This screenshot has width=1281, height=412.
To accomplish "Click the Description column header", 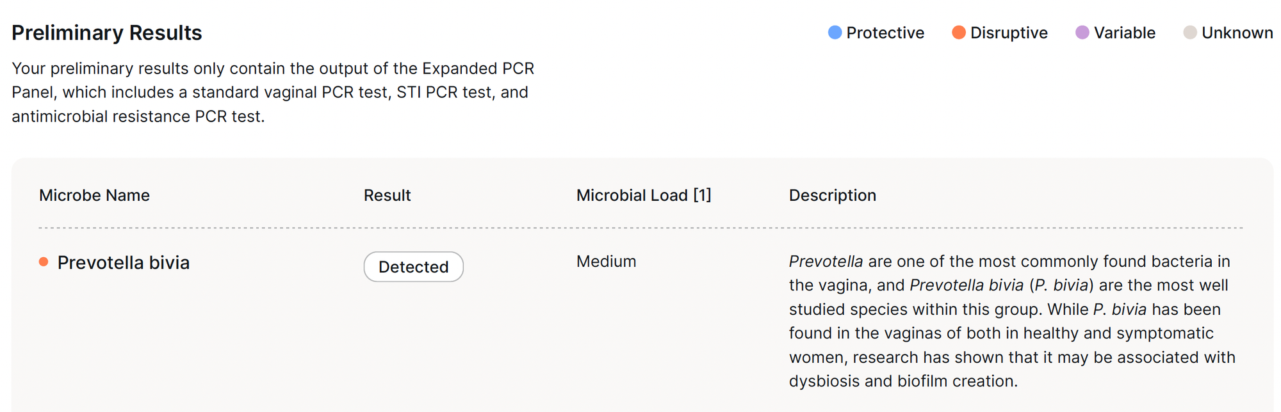I will [832, 195].
